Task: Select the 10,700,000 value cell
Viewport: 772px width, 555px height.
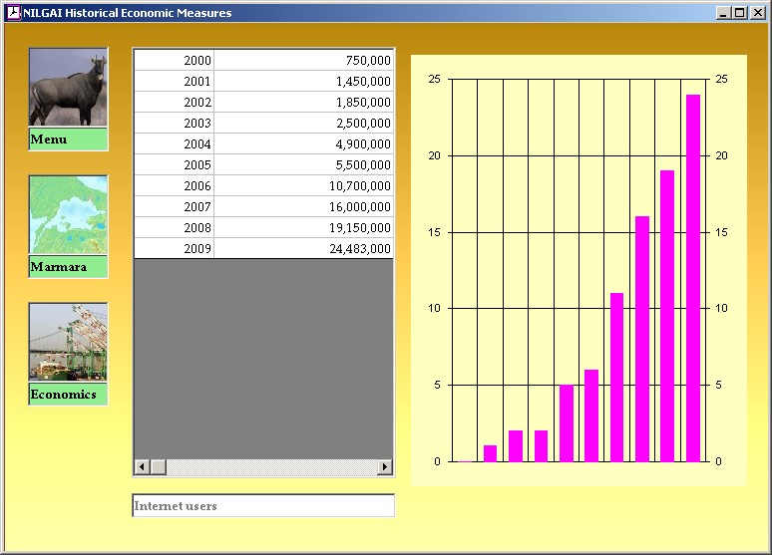Action: pos(304,186)
